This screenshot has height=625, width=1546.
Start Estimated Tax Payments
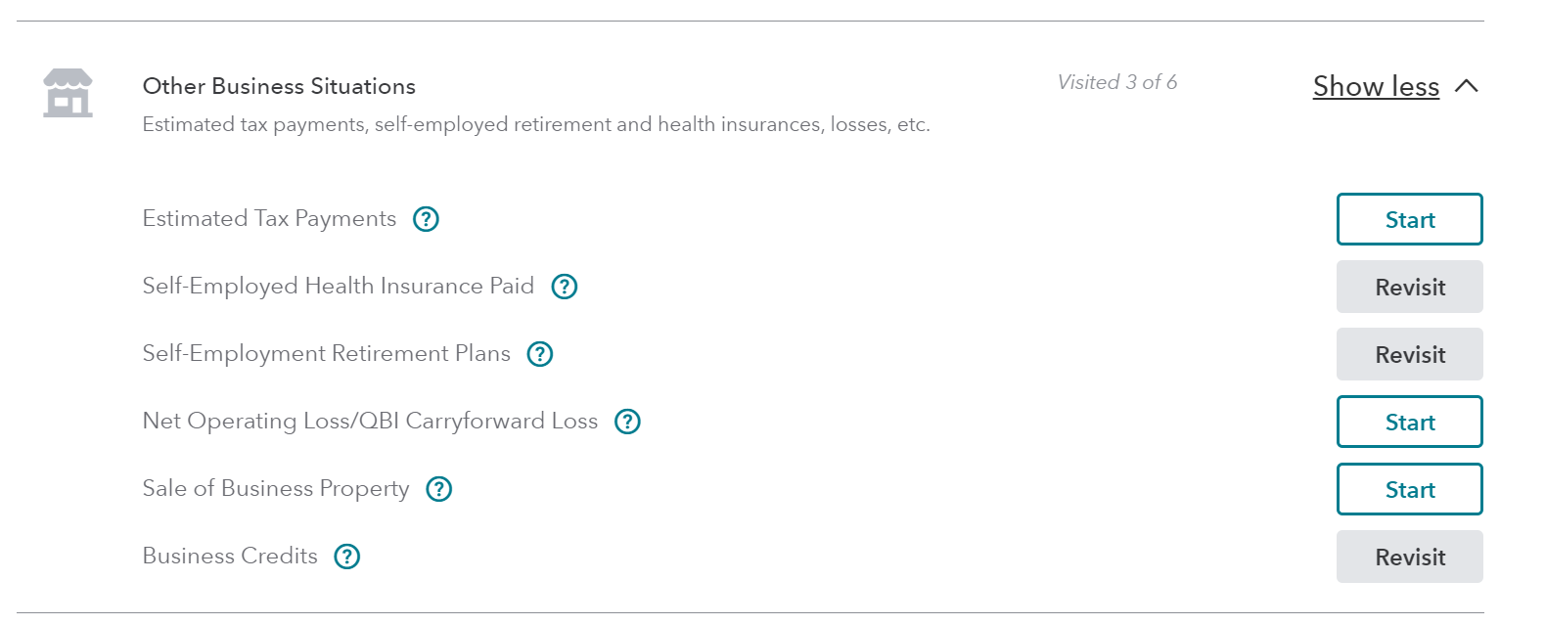[1409, 219]
